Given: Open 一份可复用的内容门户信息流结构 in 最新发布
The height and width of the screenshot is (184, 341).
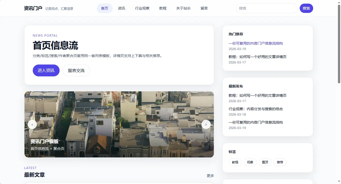Looking at the screenshot, I should click(256, 122).
